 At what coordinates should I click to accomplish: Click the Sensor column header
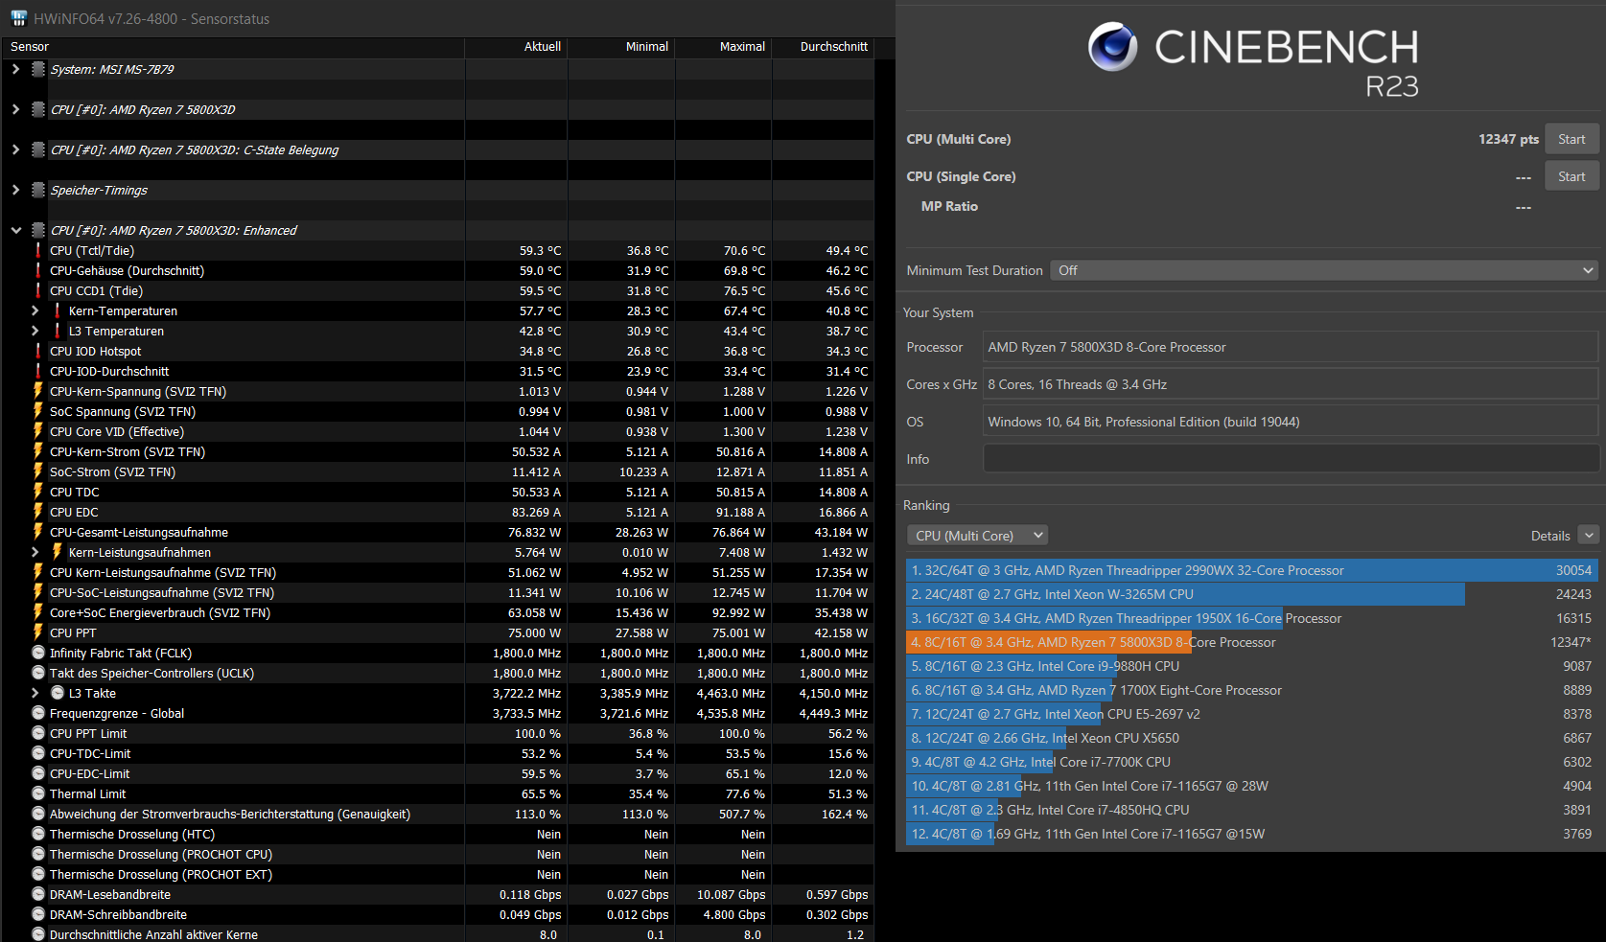(233, 46)
